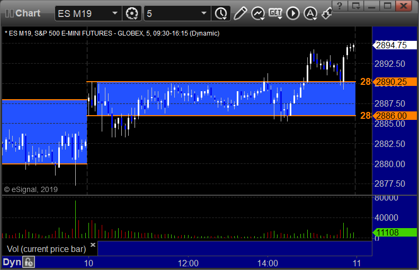Open the studies line chart icon

(258, 13)
